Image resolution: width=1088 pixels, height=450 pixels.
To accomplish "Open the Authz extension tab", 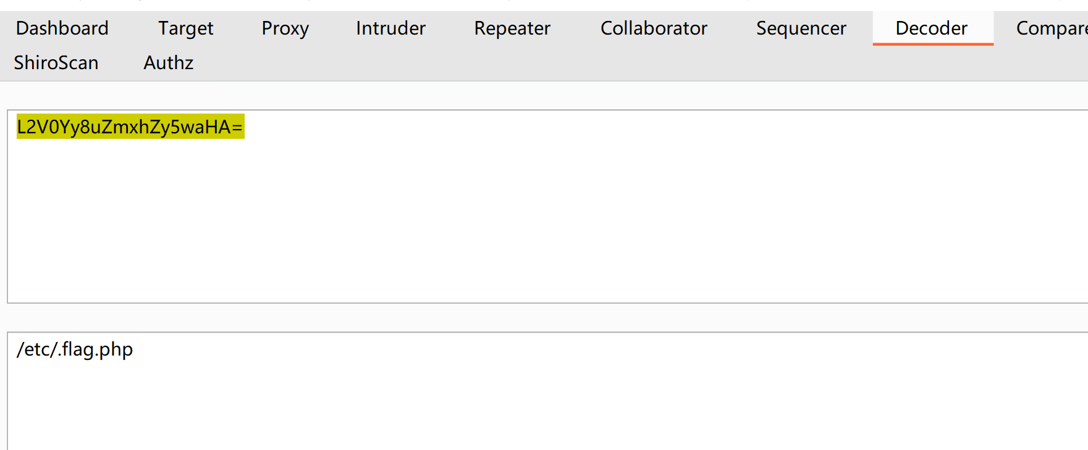I will click(168, 63).
